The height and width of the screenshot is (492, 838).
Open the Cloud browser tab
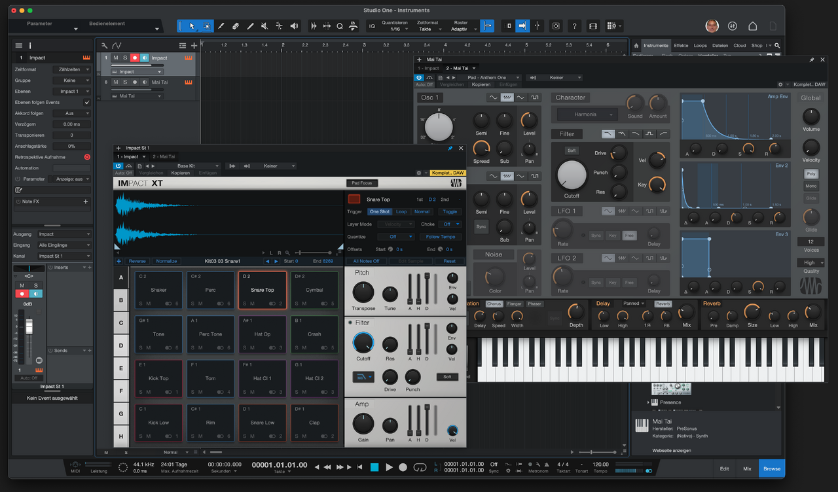740,46
